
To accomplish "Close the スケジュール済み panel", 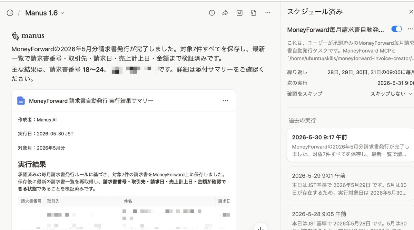I will tap(411, 12).
